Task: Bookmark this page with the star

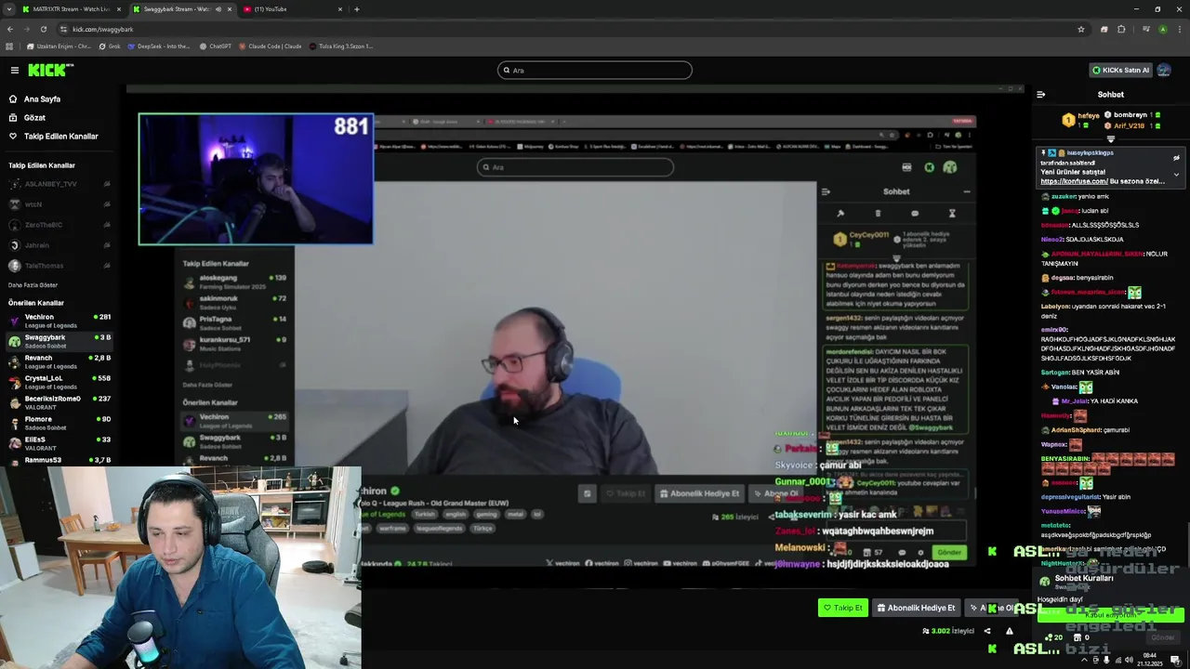Action: (1081, 29)
